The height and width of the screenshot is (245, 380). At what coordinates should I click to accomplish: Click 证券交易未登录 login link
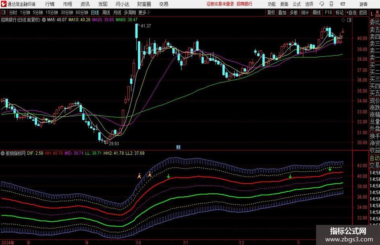click(220, 4)
